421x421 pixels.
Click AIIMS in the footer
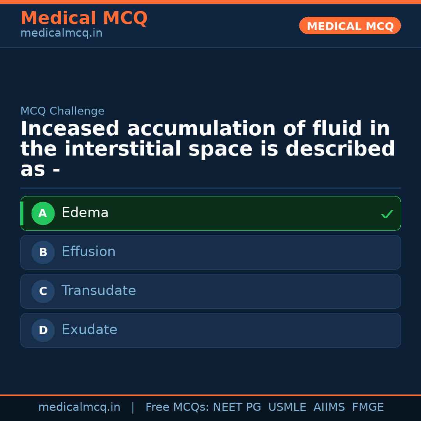329,407
